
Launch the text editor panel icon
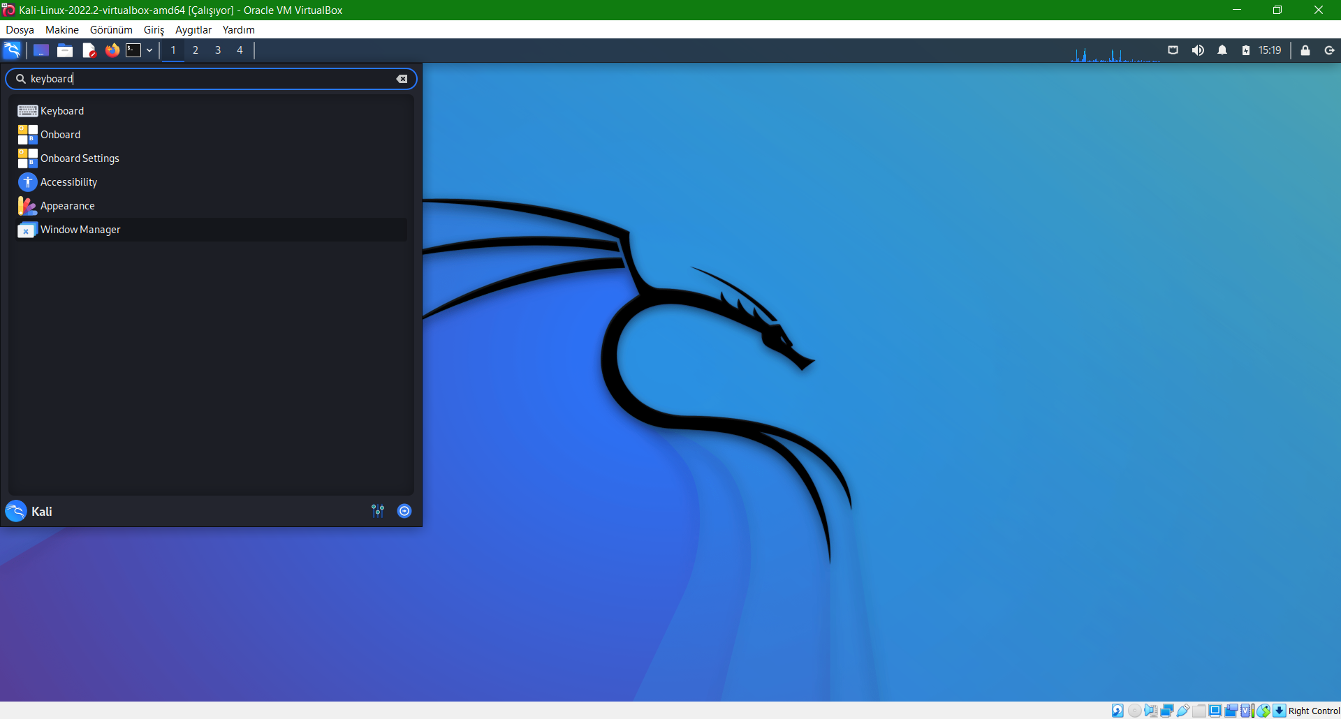coord(89,50)
